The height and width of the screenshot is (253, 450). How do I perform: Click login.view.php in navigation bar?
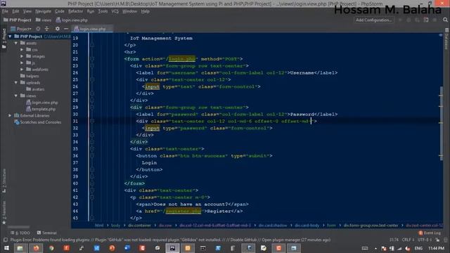click(x=72, y=20)
